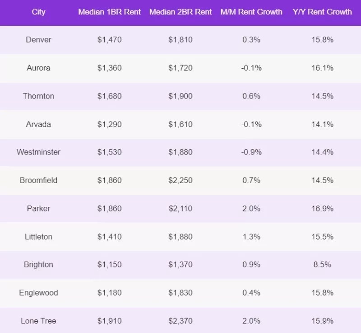Select the Aurora row name
Image resolution: width=361 pixels, height=333 pixels.
click(39, 68)
